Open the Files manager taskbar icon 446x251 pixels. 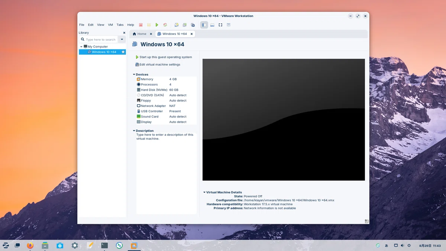(x=45, y=245)
